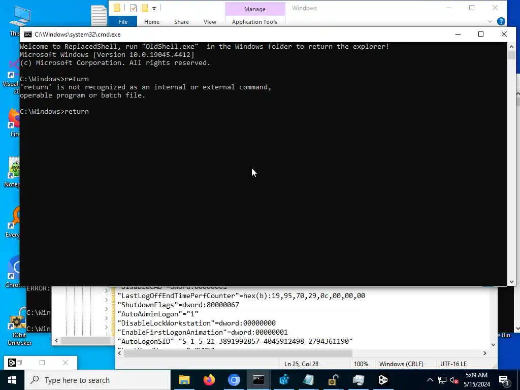Click Notepad horizontal scrollbar left arrow
The image size is (520, 390).
click(x=120, y=353)
